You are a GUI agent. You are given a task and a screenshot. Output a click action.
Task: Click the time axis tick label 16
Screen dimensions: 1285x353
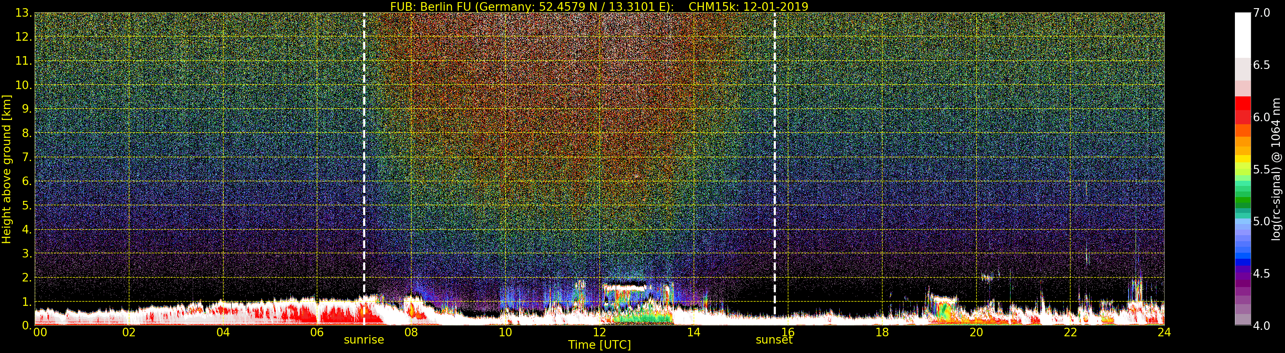coord(788,332)
